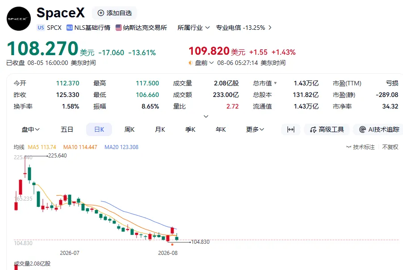Click the 2026-08 date axis label
403x270 pixels.
tap(168, 253)
